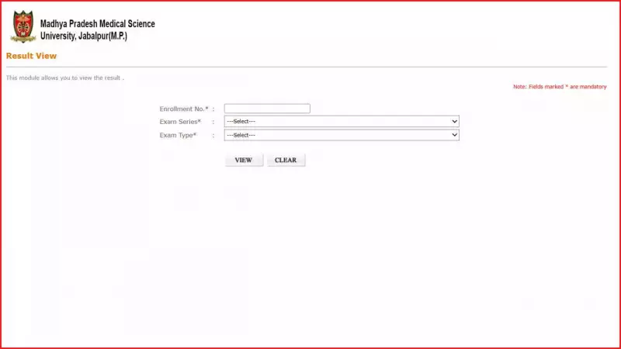This screenshot has height=349, width=621.
Task: Click the Exam Type label
Action: (x=176, y=135)
